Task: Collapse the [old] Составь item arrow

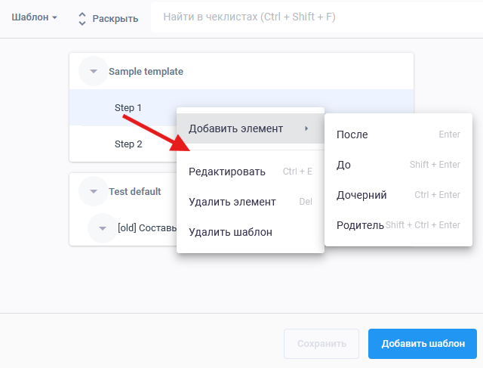Action: (102, 228)
